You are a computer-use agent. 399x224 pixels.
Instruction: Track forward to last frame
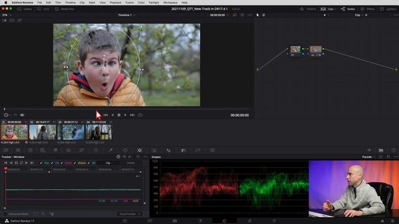click(32, 163)
